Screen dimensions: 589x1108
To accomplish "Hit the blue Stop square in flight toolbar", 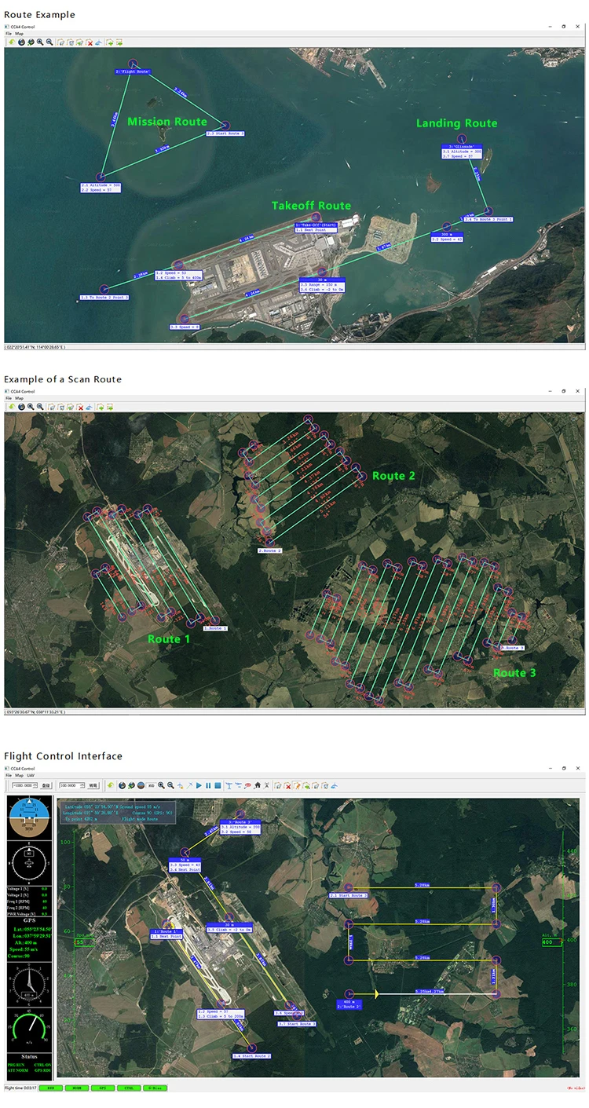I will tap(217, 785).
